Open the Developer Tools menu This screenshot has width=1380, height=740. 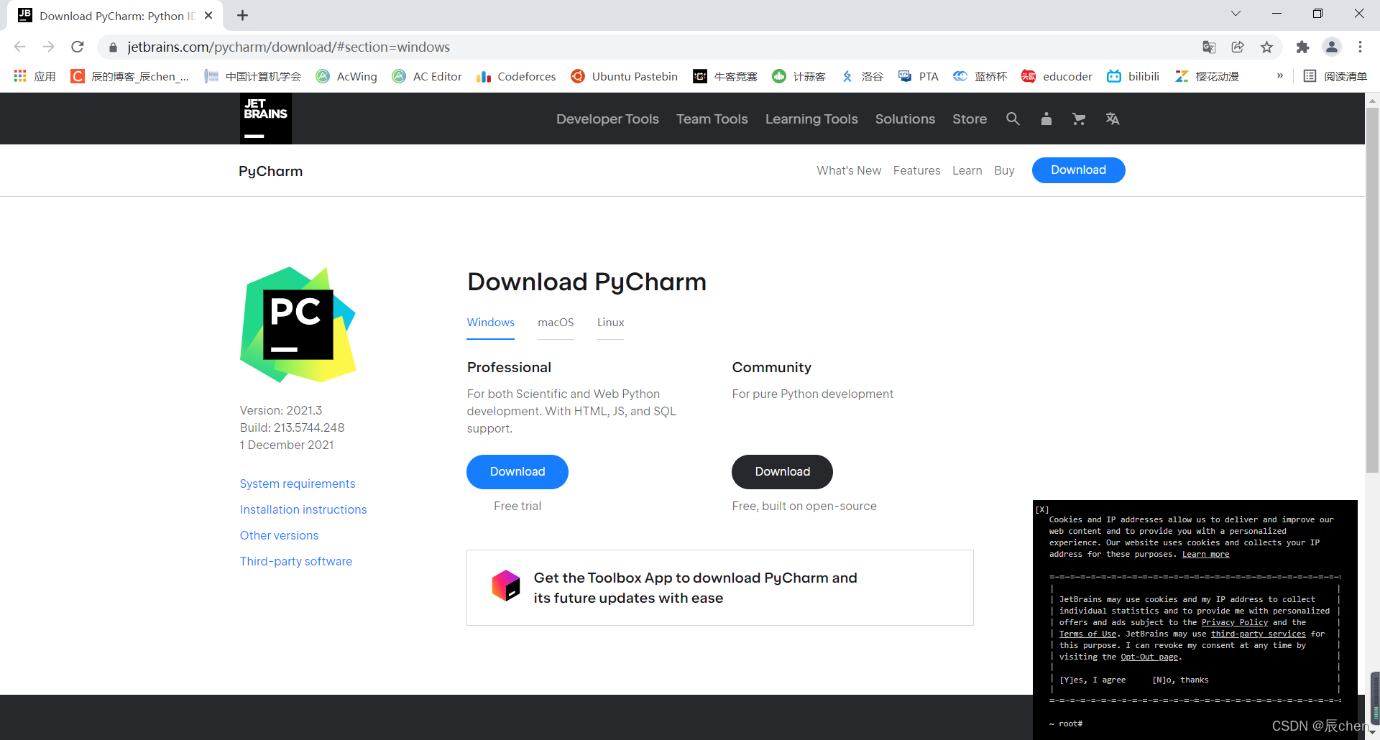607,119
